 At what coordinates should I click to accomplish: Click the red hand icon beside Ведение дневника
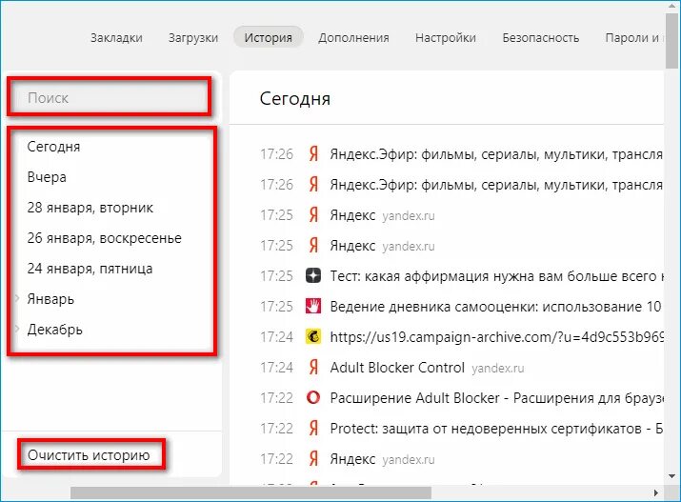coord(313,306)
